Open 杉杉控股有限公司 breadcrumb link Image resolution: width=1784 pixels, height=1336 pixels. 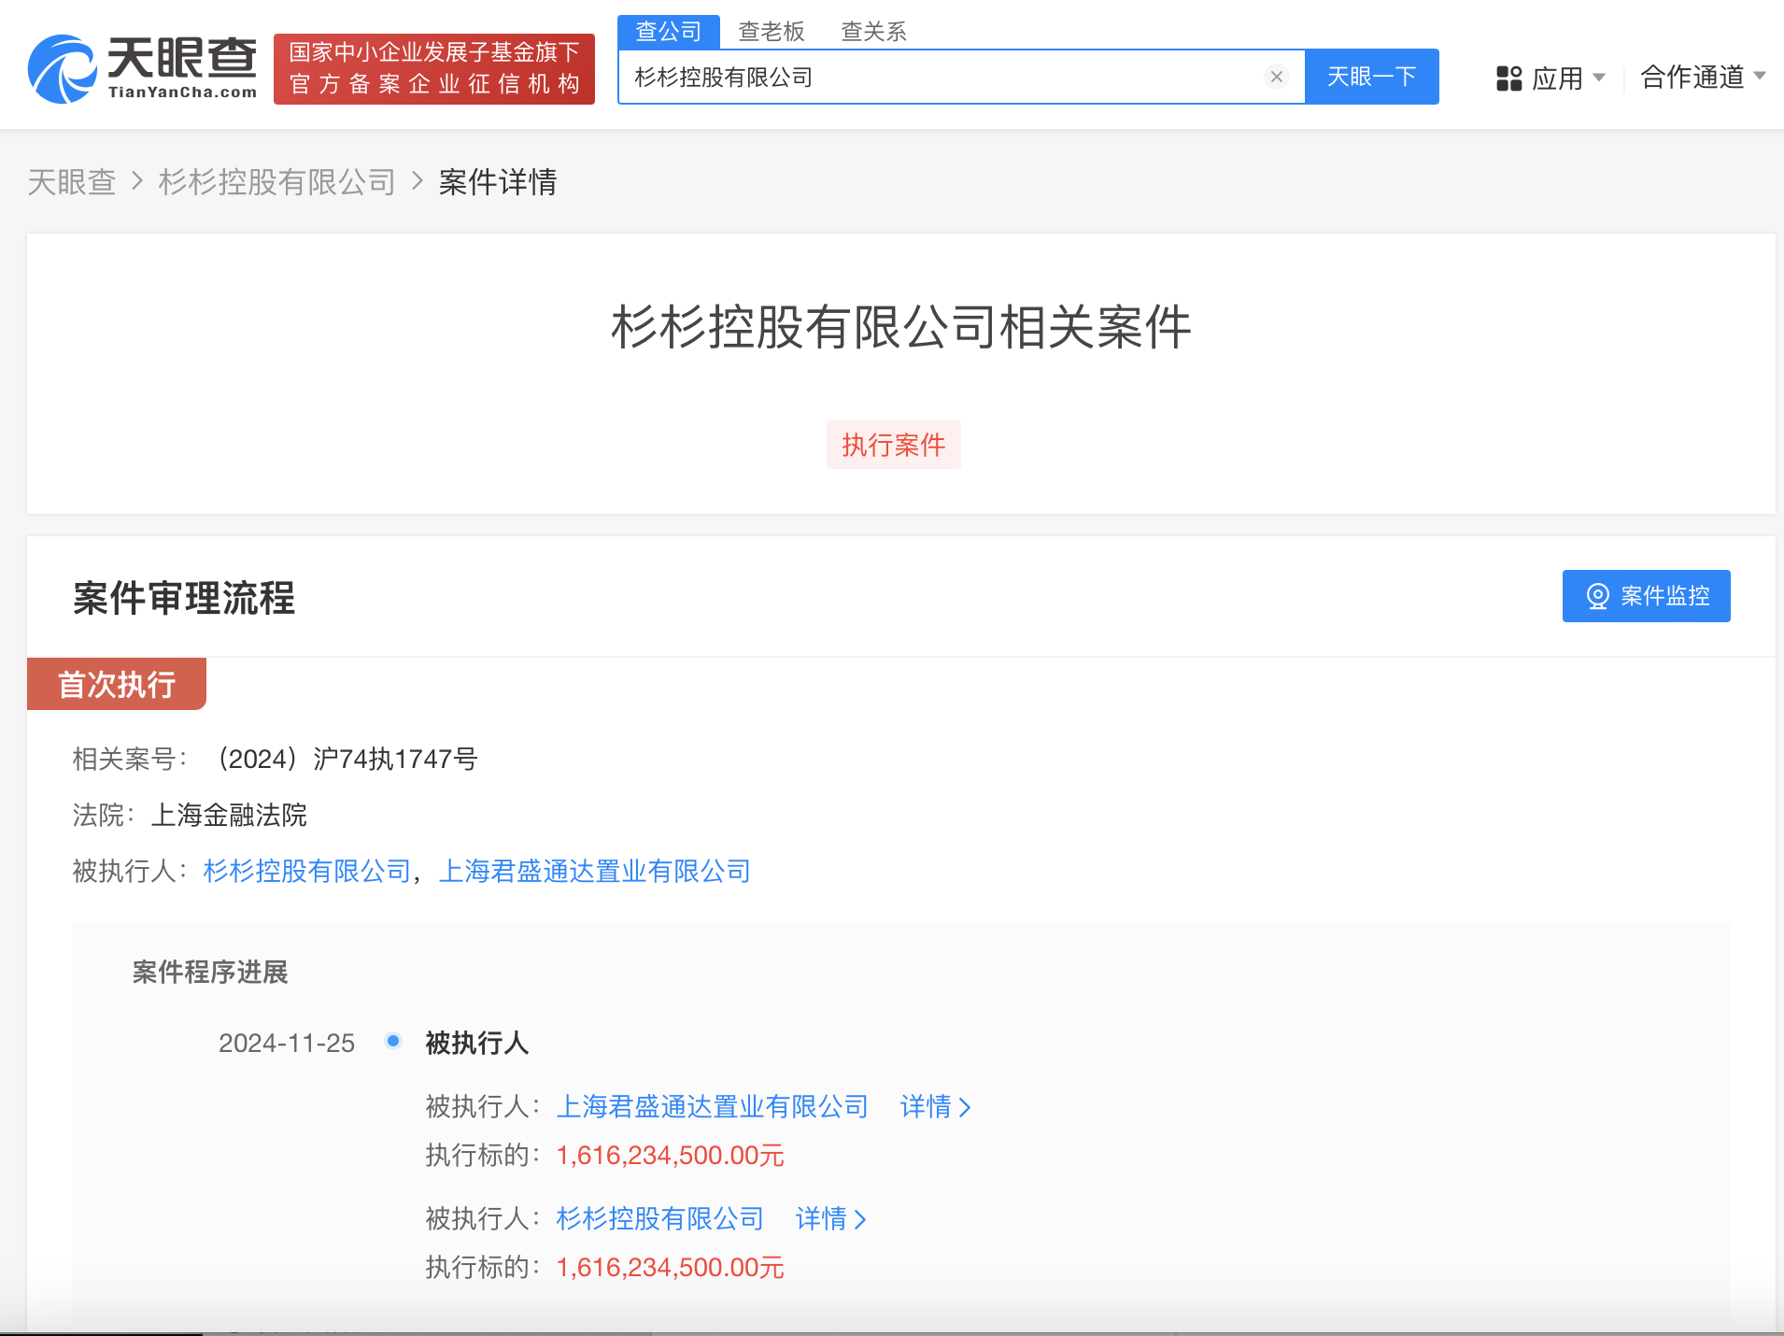(x=277, y=182)
